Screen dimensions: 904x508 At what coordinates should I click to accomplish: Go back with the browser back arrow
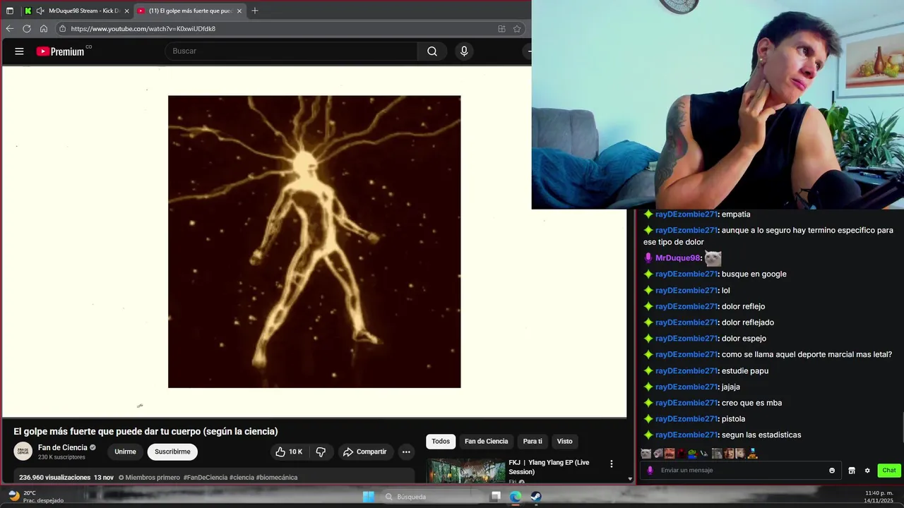coord(9,29)
